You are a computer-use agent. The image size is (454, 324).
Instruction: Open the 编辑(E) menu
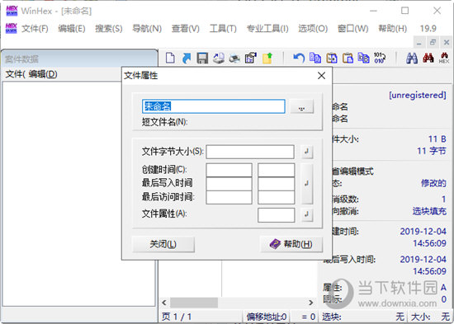72,28
